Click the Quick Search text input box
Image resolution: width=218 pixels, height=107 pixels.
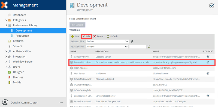(138, 47)
